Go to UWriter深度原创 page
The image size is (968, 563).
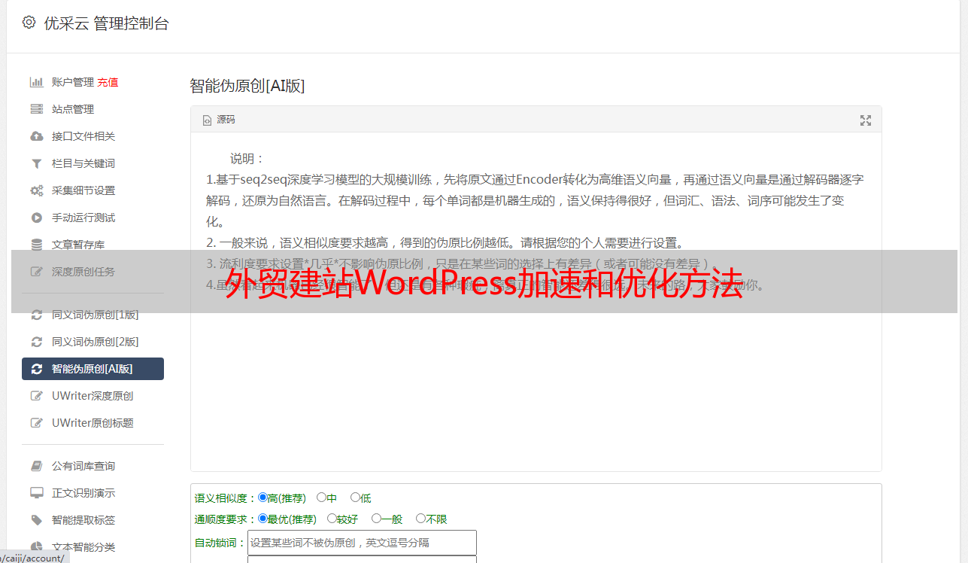93,396
